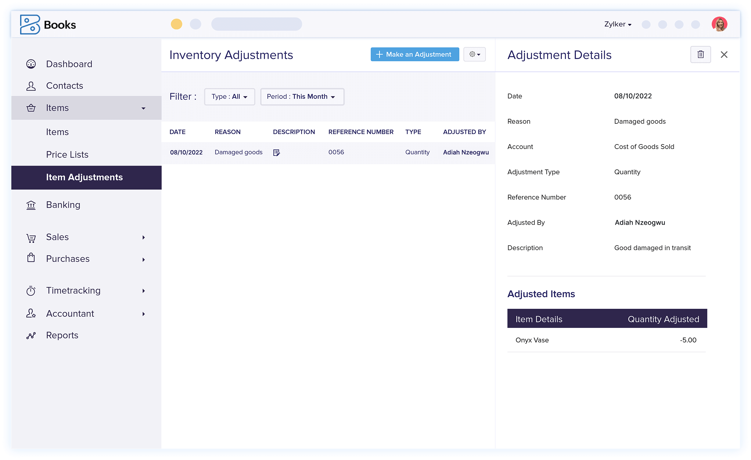This screenshot has width=751, height=460.
Task: Click the Books logo icon
Action: click(30, 24)
